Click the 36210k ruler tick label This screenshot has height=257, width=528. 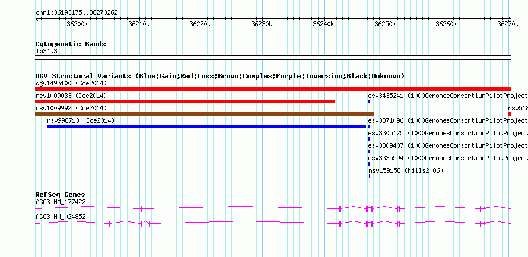click(139, 24)
